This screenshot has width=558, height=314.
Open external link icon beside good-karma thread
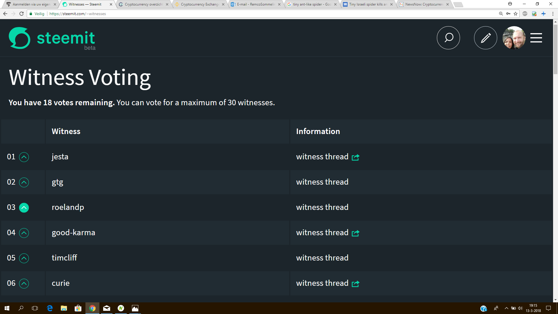point(355,233)
